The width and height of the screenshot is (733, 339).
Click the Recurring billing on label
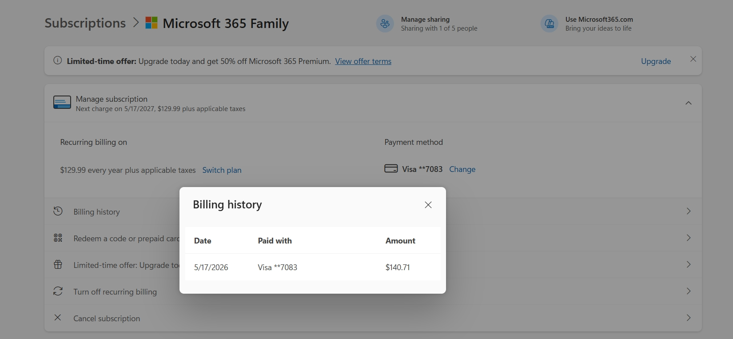94,142
